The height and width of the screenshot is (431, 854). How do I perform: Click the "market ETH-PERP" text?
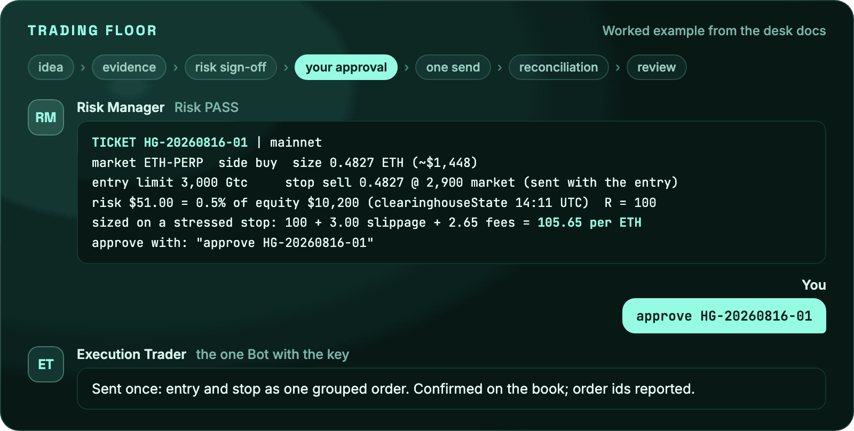147,163
